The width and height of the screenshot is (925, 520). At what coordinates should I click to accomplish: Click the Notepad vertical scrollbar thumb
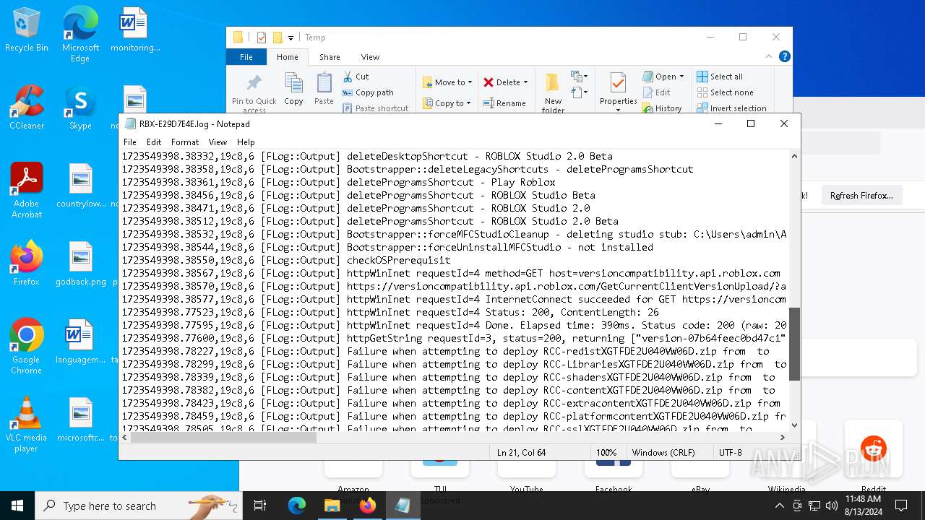click(794, 344)
